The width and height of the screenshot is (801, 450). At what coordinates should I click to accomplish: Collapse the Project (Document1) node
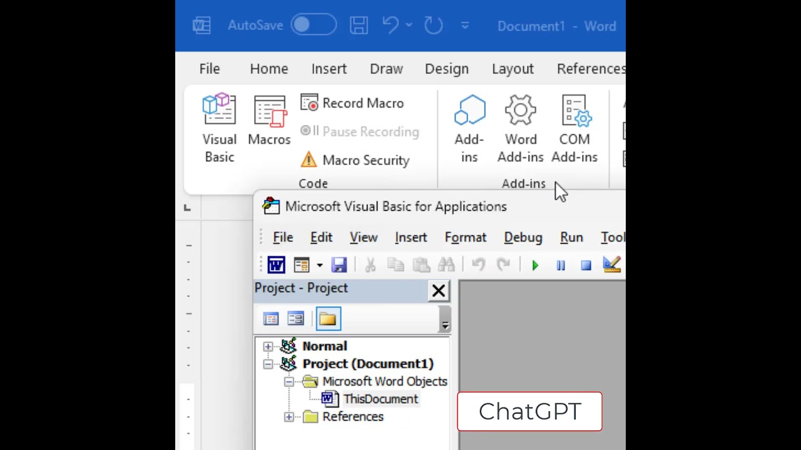[x=268, y=364]
